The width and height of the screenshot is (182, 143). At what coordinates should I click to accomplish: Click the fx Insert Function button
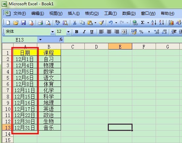point(61,39)
